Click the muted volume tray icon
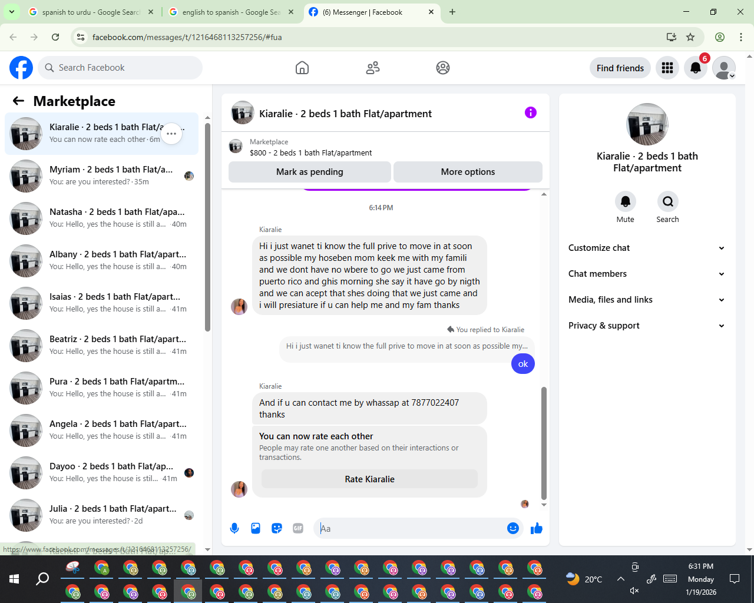Image resolution: width=754 pixels, height=603 pixels. pos(634,591)
